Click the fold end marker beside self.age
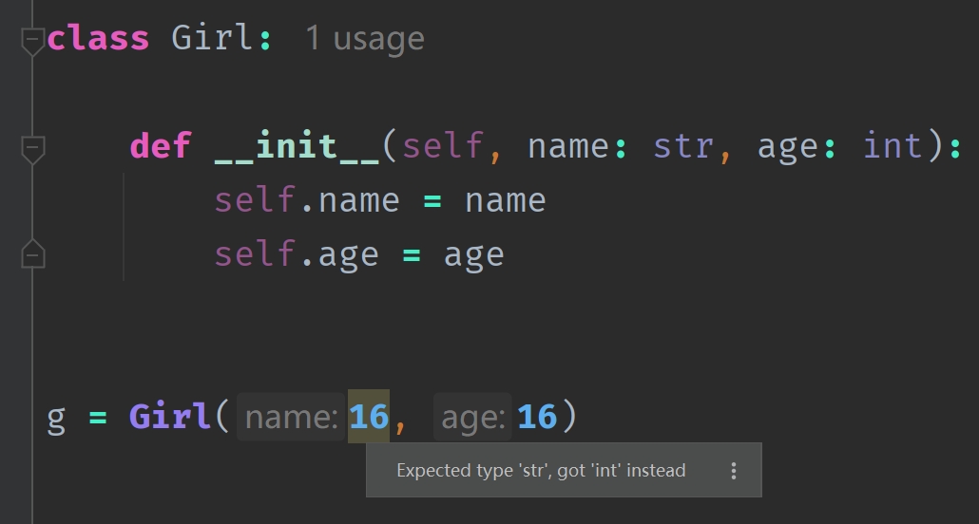The image size is (979, 524). pos(32,253)
